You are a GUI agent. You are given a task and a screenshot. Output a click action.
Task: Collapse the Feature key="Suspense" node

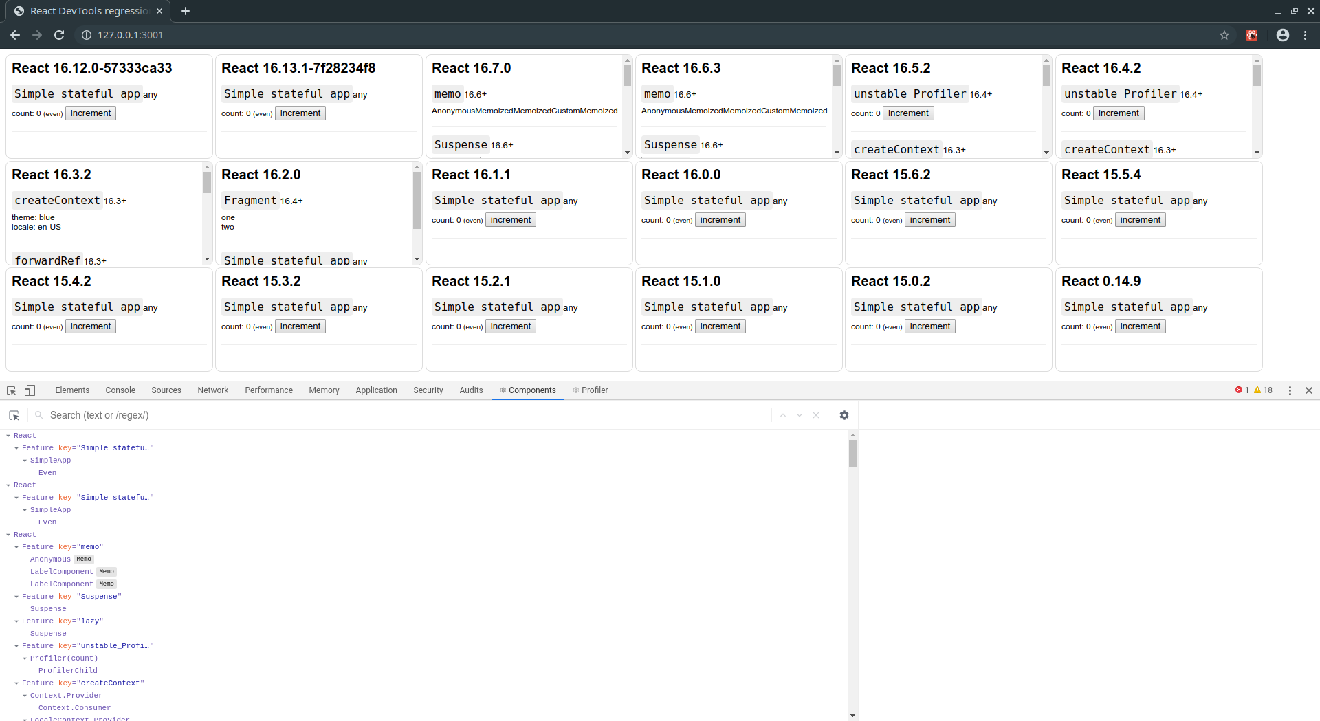tap(16, 597)
